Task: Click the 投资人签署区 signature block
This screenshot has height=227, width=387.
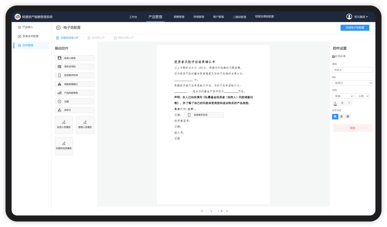Action: (64, 125)
